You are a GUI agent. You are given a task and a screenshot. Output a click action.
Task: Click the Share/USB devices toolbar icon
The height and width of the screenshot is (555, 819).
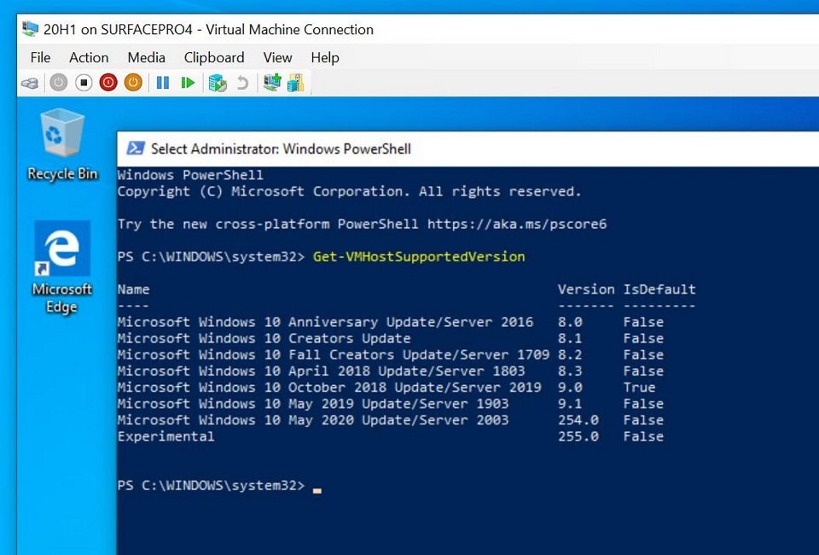tap(295, 83)
